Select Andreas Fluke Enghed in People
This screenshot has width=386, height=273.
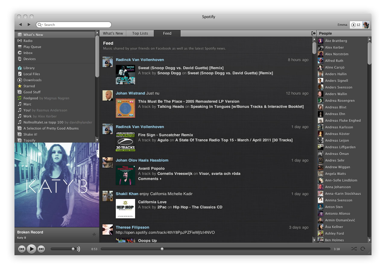click(342, 120)
